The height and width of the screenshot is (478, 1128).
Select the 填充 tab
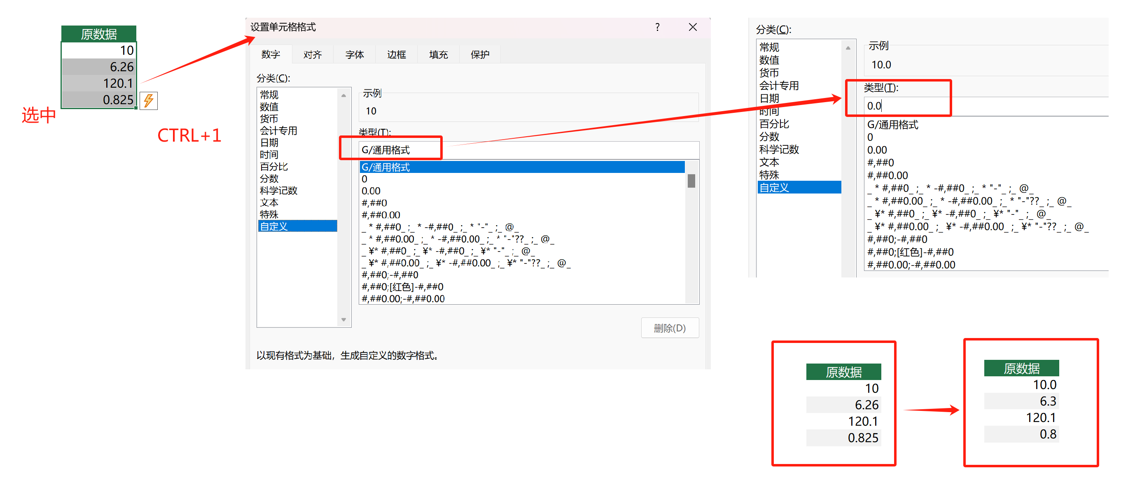point(438,55)
